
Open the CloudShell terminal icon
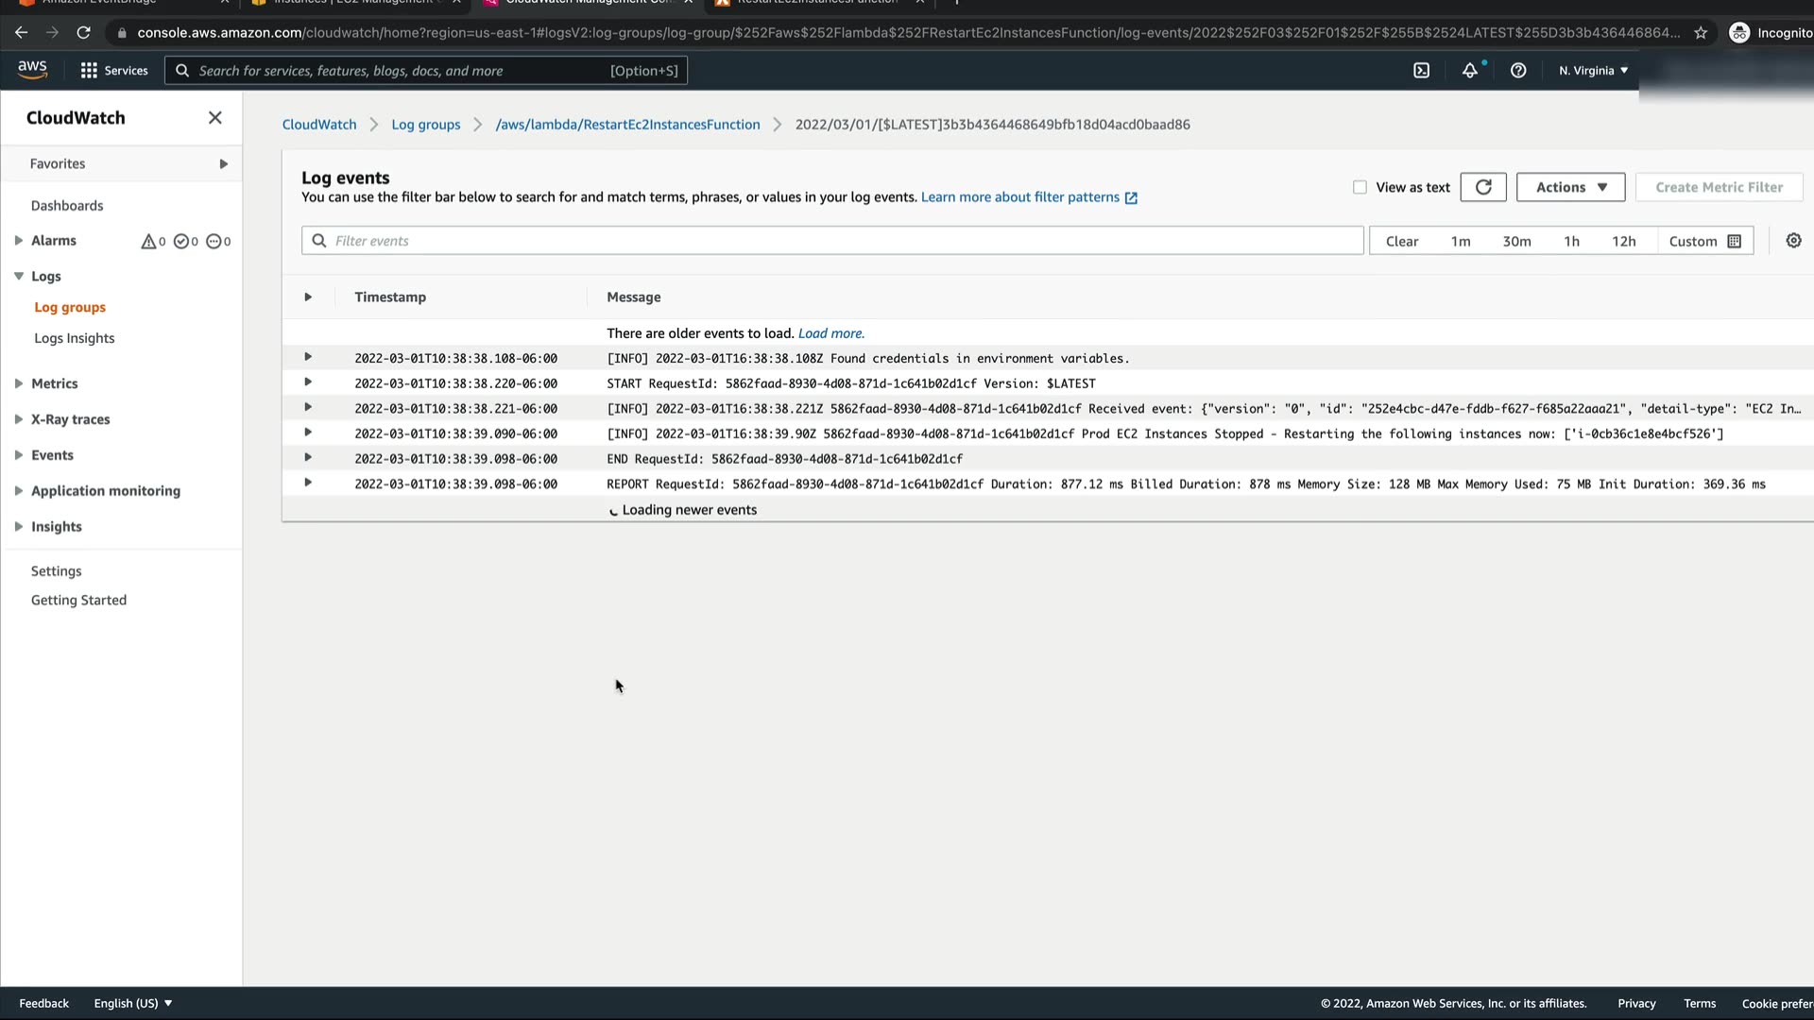1421,71
